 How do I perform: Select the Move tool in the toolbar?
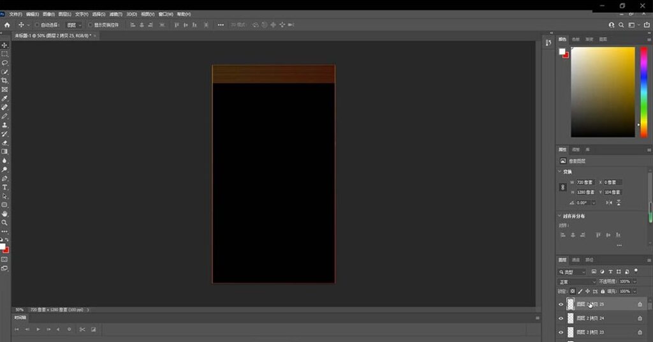pos(4,45)
